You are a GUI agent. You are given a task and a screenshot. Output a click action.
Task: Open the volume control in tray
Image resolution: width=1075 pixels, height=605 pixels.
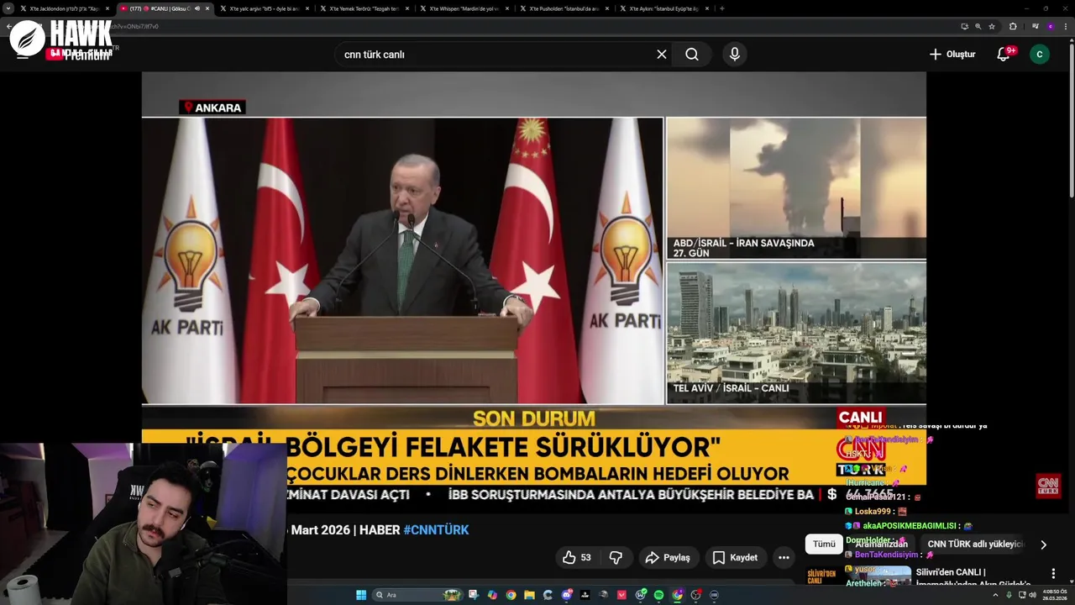click(x=1032, y=595)
